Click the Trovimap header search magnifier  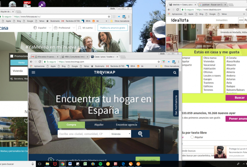(x=175, y=72)
